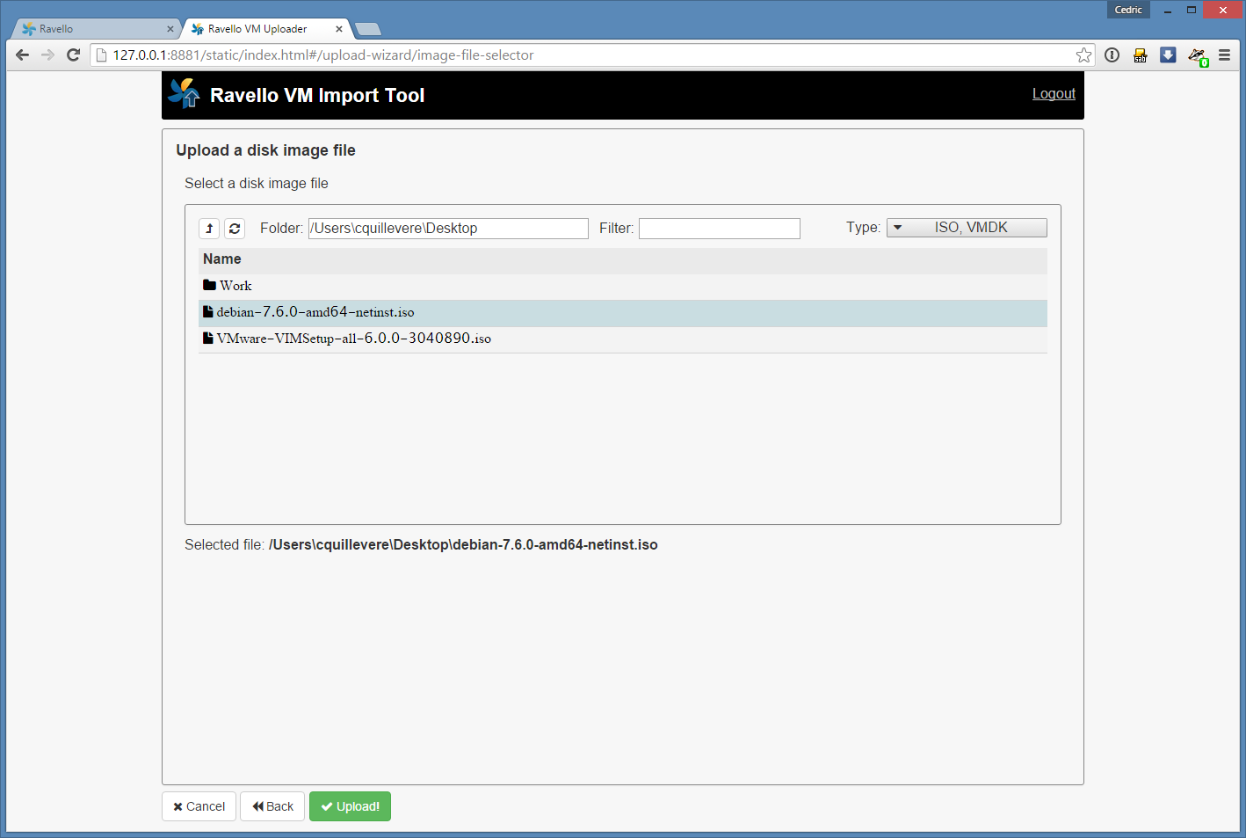1246x838 pixels.
Task: Click the Cancel button
Action: [x=199, y=806]
